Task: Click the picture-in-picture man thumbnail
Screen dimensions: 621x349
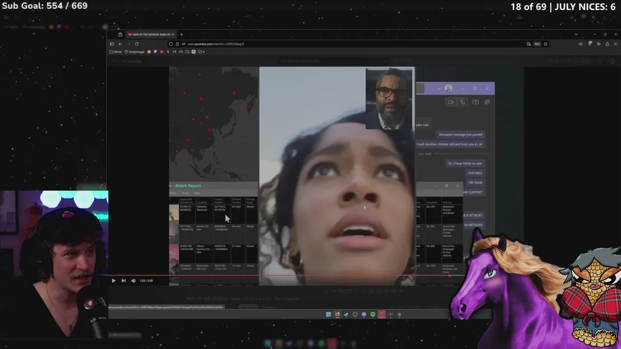Action: click(390, 99)
